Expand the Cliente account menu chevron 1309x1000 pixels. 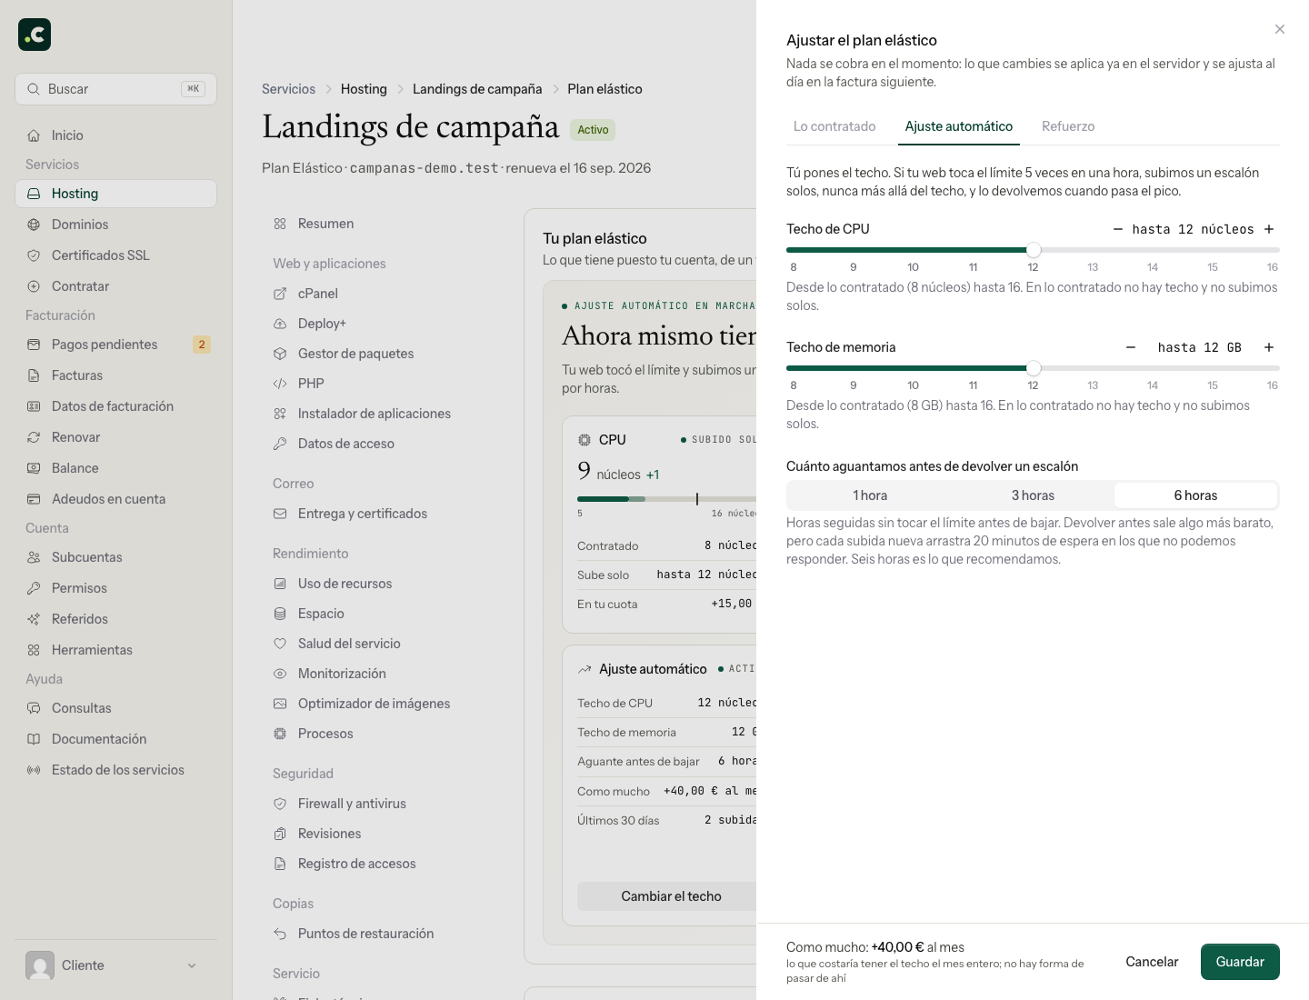(x=192, y=965)
